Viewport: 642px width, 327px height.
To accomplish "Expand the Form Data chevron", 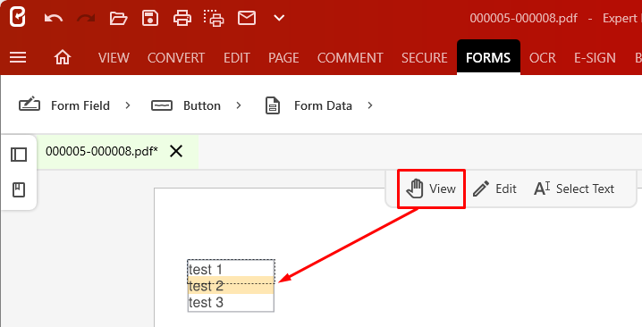I will pyautogui.click(x=370, y=105).
